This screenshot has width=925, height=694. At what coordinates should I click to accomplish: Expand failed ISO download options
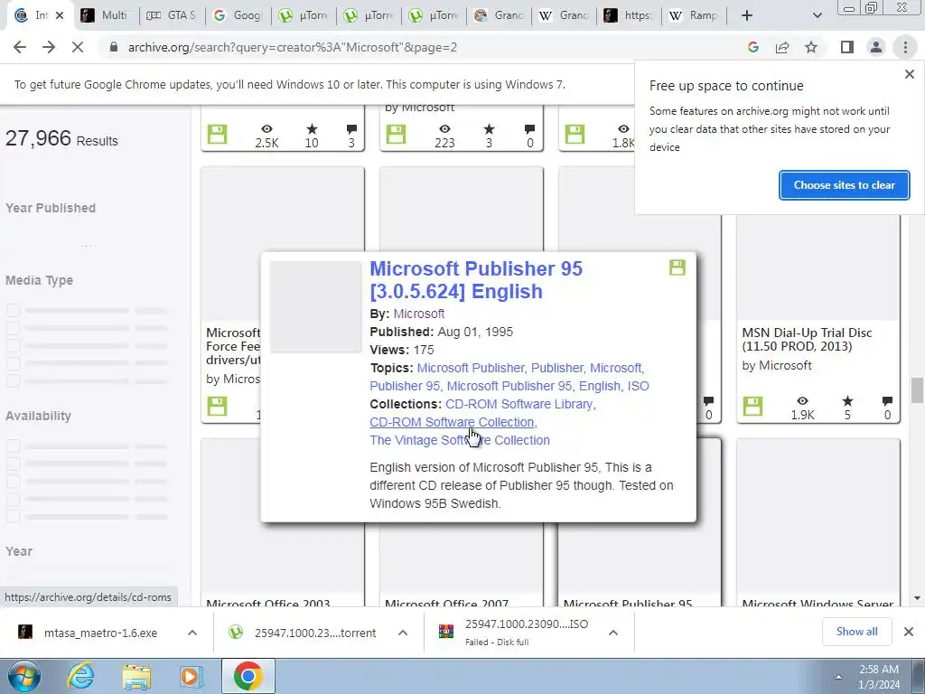613,633
